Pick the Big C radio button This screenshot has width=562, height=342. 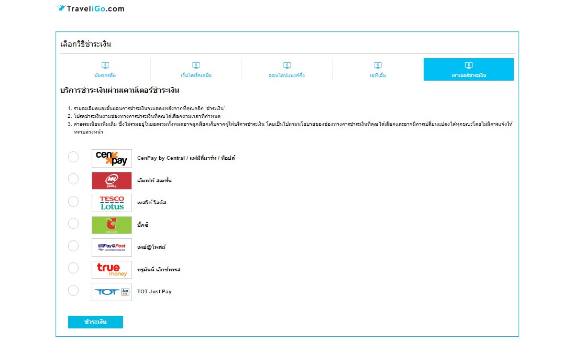click(73, 224)
